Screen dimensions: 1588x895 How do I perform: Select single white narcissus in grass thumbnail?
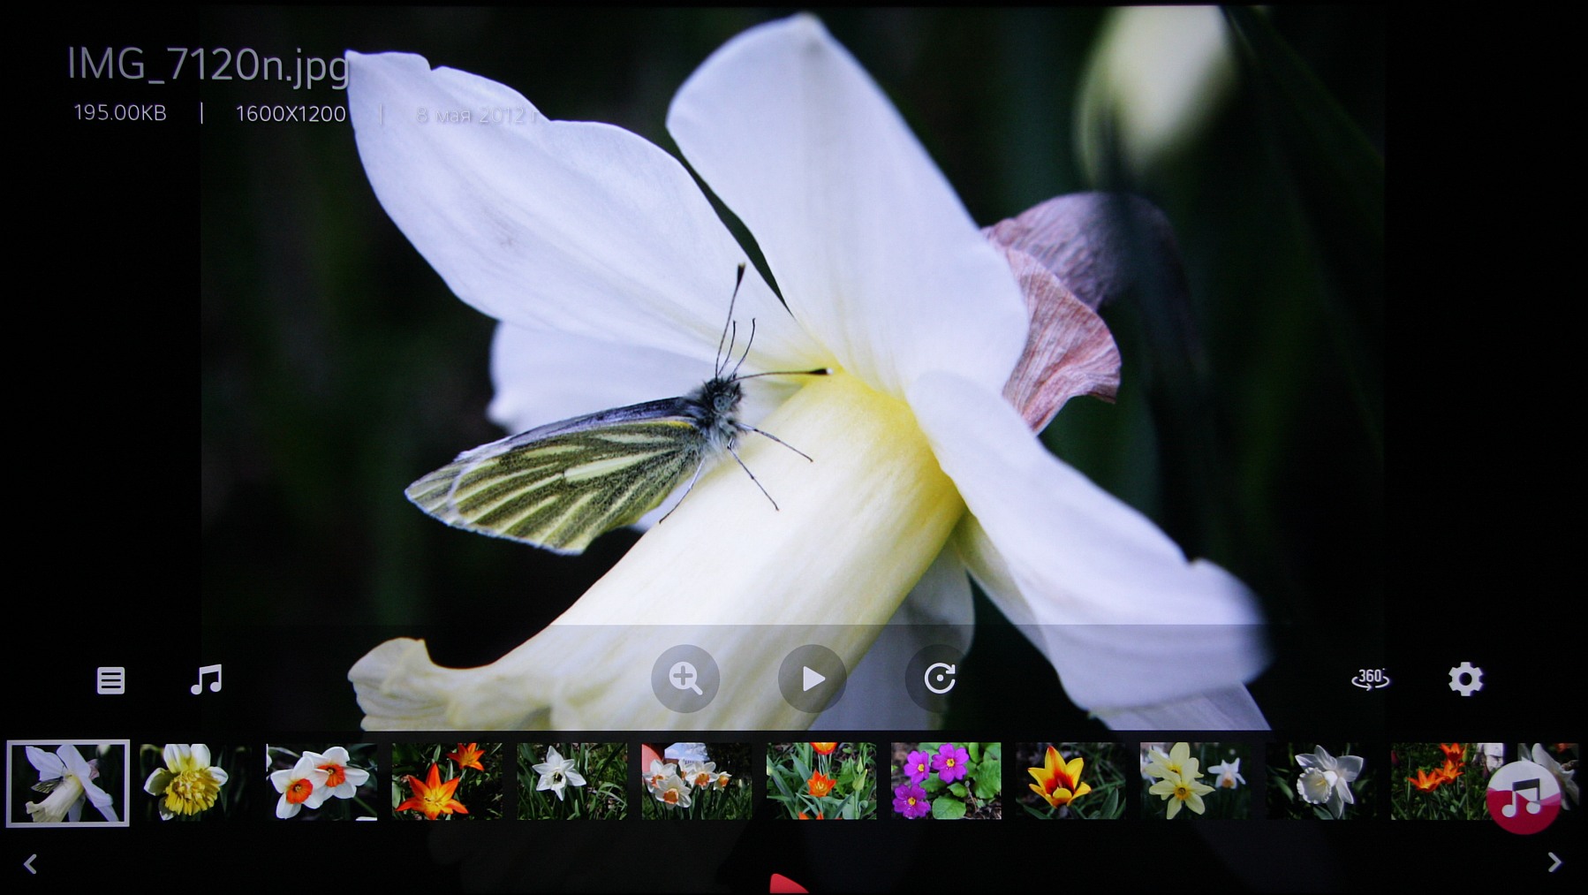571,781
